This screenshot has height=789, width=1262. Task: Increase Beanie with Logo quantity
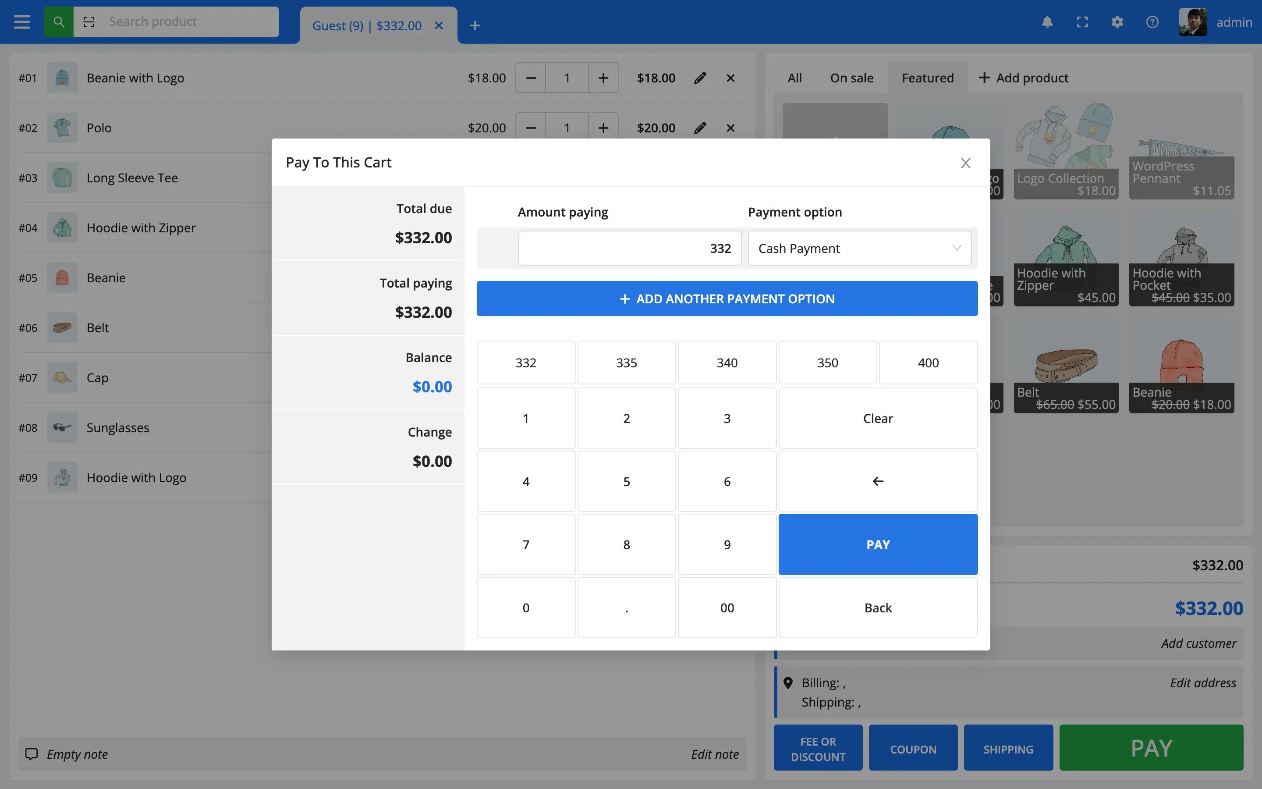click(x=603, y=78)
